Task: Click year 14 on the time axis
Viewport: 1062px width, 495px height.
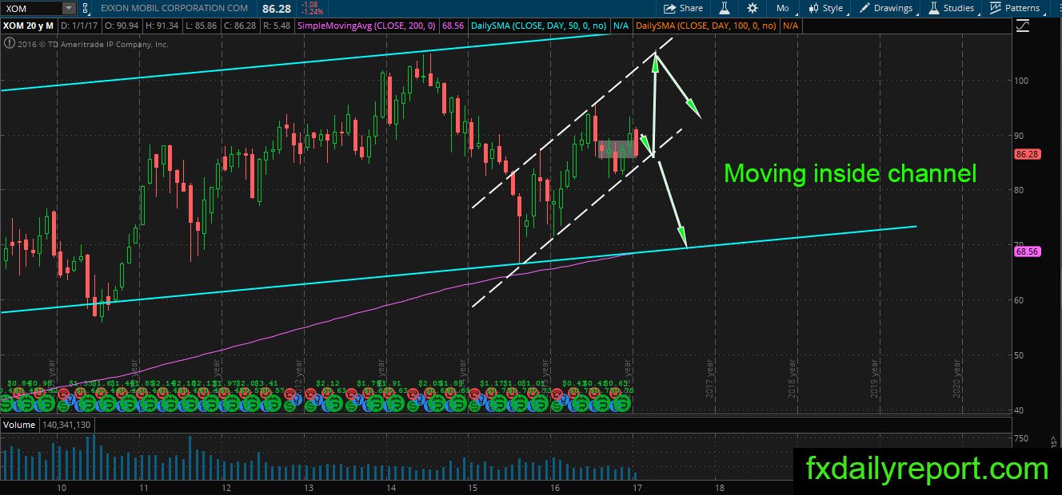Action: [390, 487]
